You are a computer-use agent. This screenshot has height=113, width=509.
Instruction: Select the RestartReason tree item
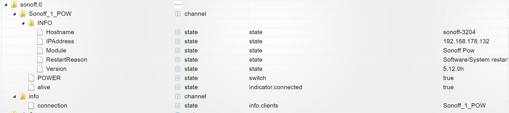(x=66, y=60)
